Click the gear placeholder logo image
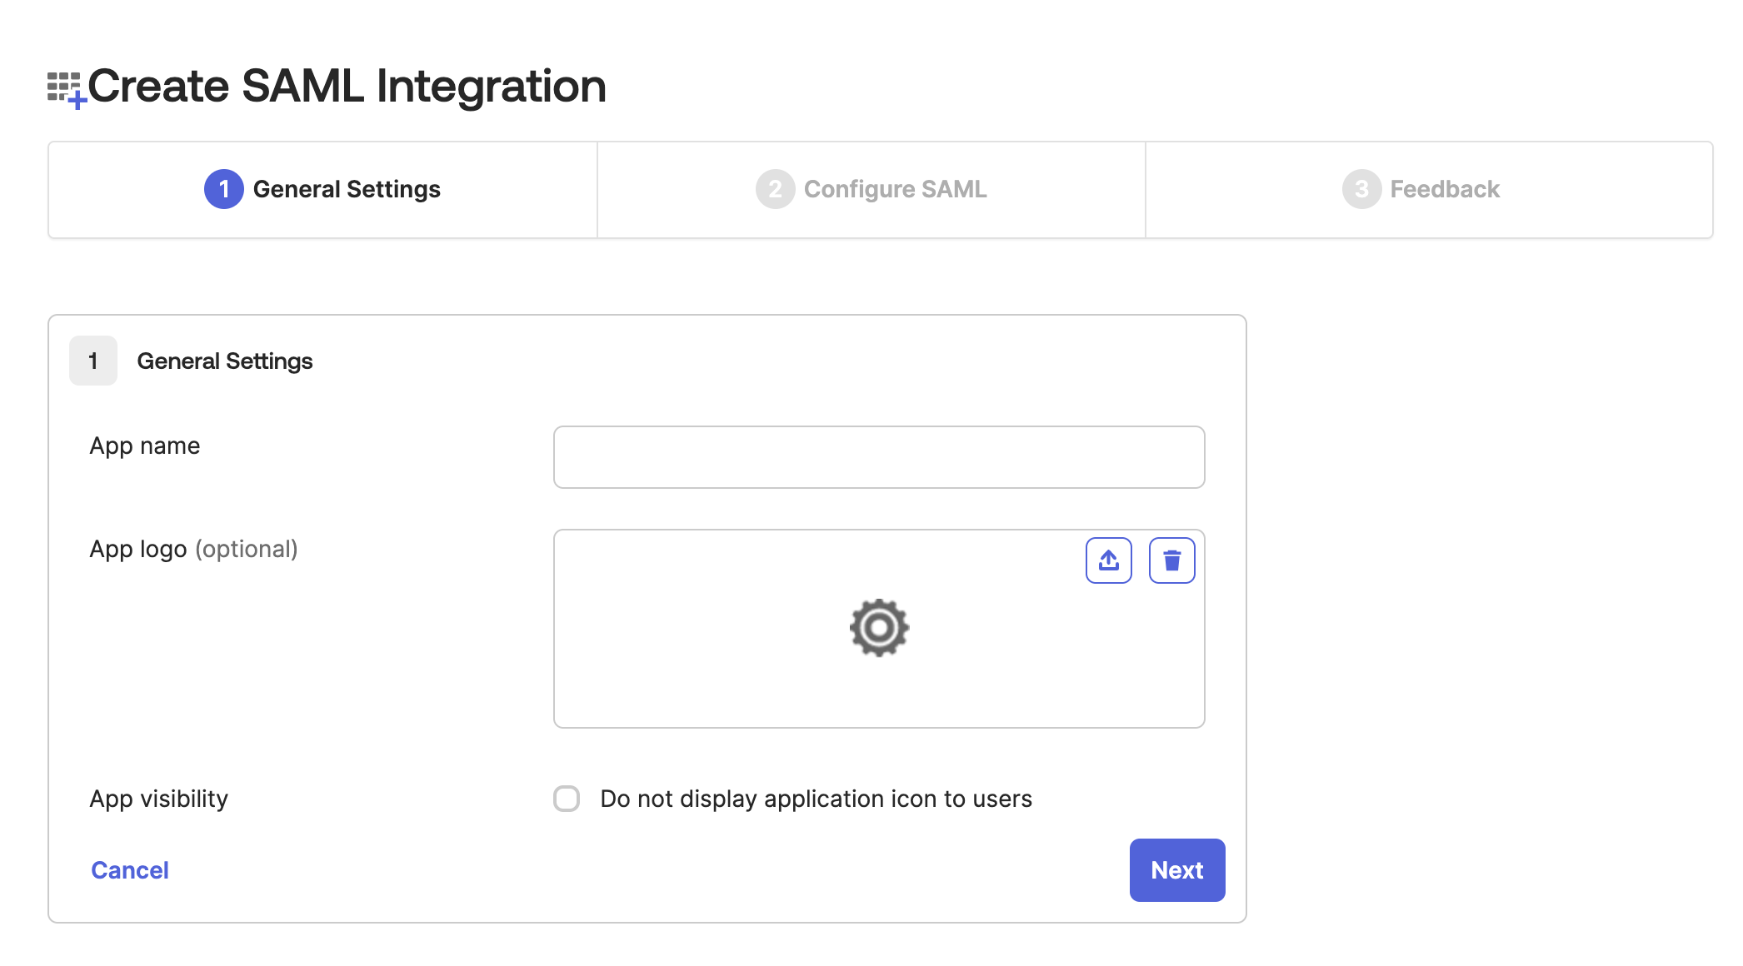Image resolution: width=1743 pixels, height=966 pixels. point(879,628)
